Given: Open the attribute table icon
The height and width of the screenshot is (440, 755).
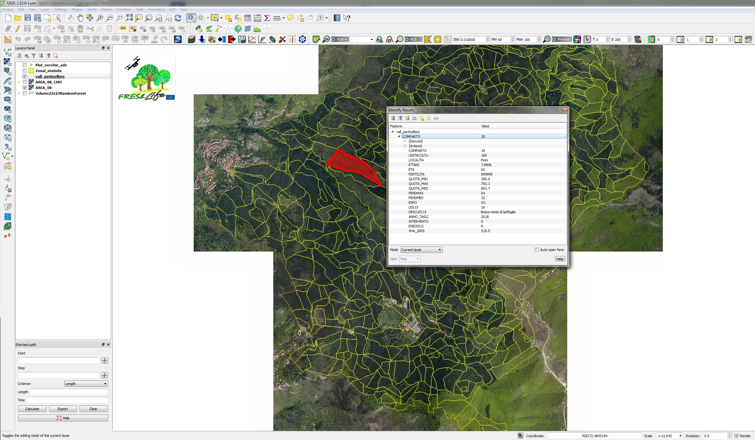Looking at the screenshot, I should click(x=248, y=18).
